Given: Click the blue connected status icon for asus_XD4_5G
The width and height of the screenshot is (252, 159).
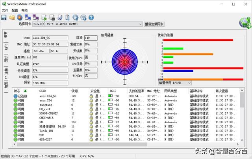Looking at the screenshot, I should 15,96.
